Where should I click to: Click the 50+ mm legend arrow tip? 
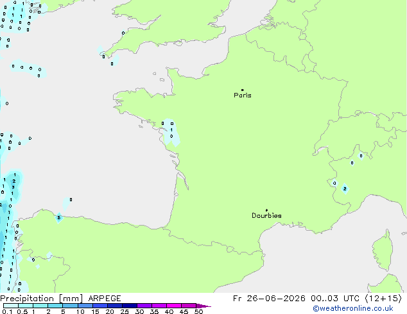(203, 306)
